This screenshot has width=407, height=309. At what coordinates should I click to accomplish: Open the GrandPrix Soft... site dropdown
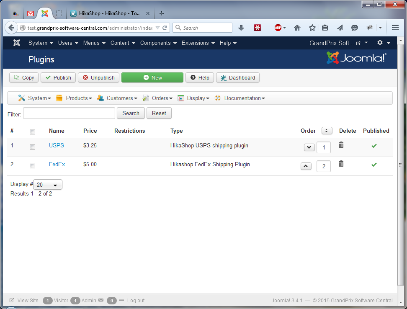coord(366,42)
